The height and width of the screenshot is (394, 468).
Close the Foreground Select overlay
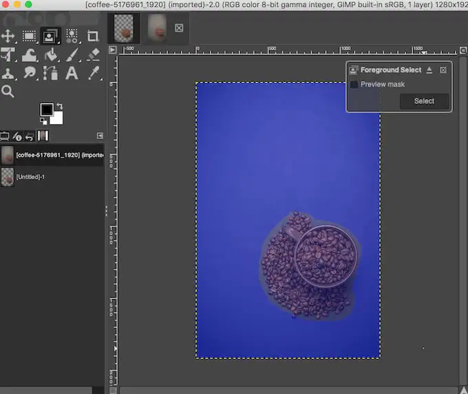pyautogui.click(x=443, y=70)
